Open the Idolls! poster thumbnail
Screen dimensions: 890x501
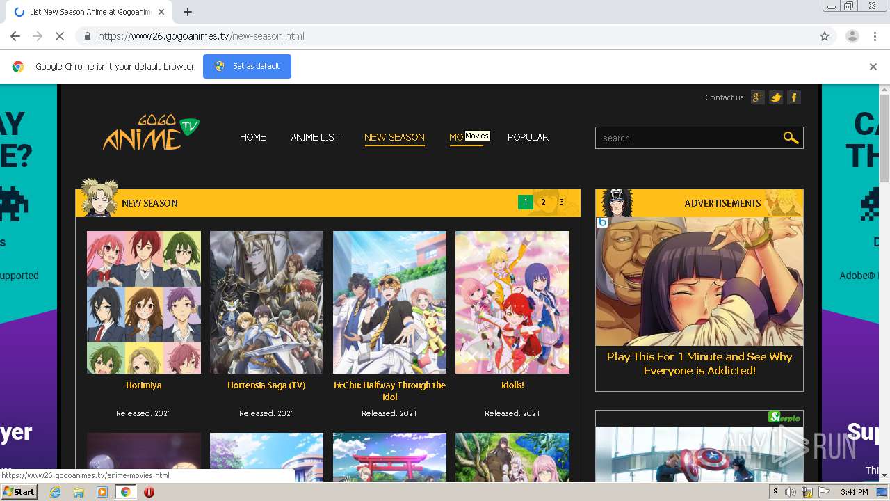(x=512, y=303)
